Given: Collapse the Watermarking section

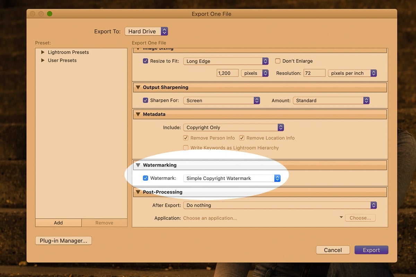Looking at the screenshot, I should point(138,165).
